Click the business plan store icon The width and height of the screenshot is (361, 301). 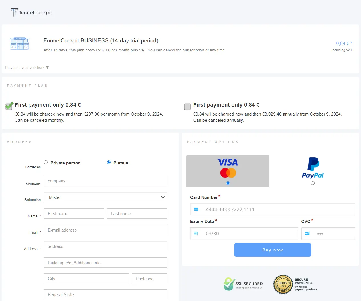20,44
